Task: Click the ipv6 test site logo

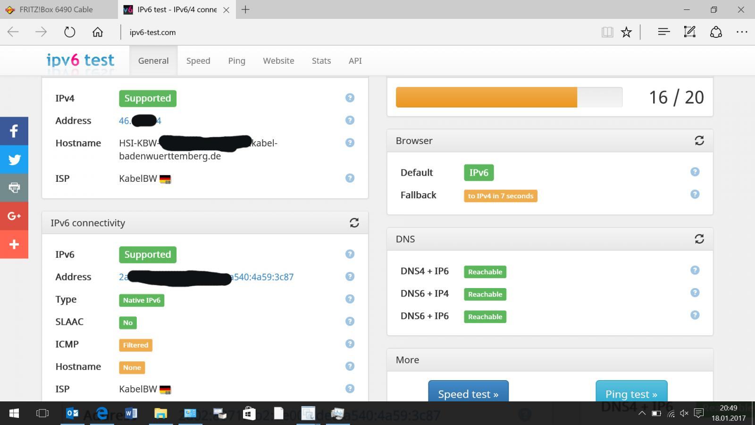Action: (x=80, y=60)
